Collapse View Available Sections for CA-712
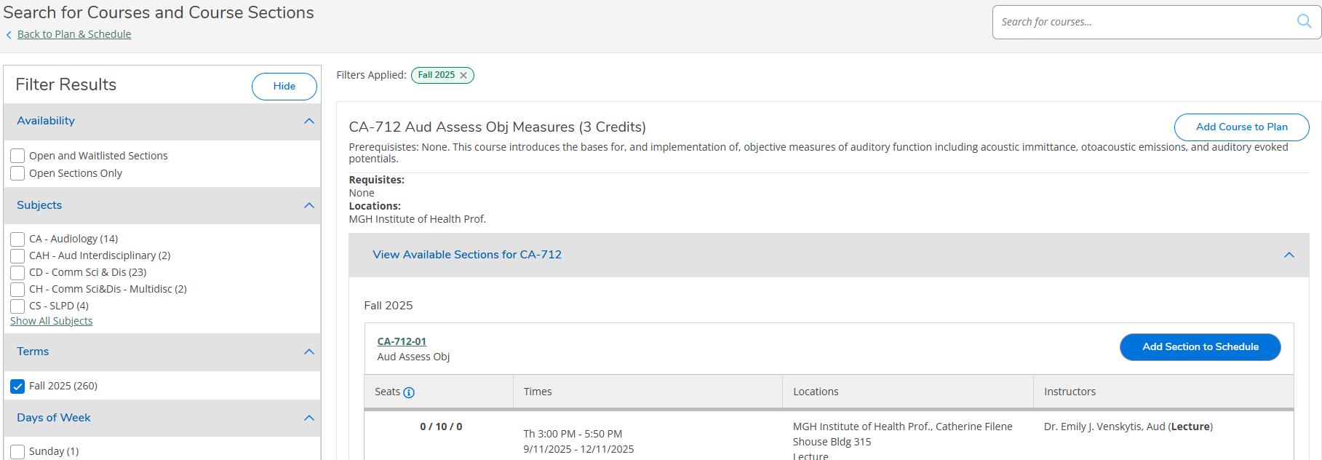This screenshot has width=1322, height=460. pos(1289,255)
